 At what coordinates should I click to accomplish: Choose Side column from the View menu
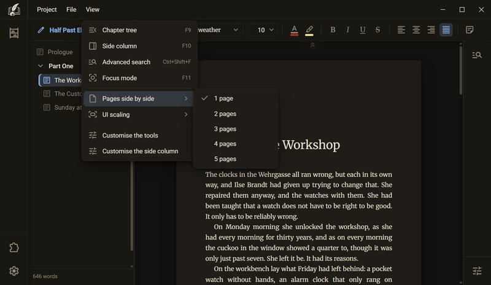click(x=140, y=46)
